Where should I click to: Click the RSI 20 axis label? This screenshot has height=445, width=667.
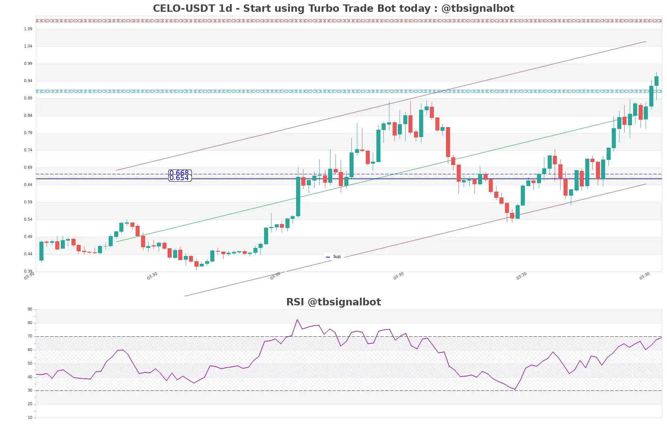click(x=30, y=404)
